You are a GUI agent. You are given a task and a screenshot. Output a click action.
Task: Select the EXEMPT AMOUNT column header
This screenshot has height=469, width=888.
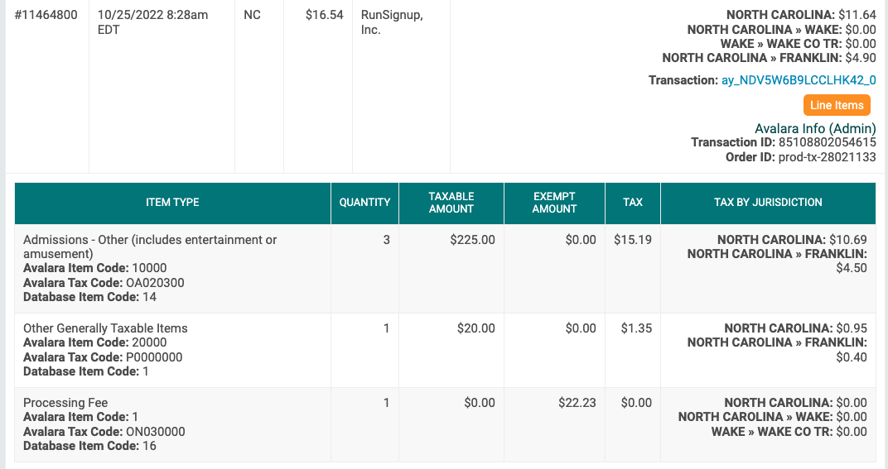tap(554, 203)
